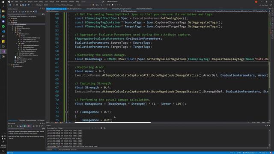274x154 pixels.
Task: Open EffectCalculations.Build.cs file
Action: 28,51
